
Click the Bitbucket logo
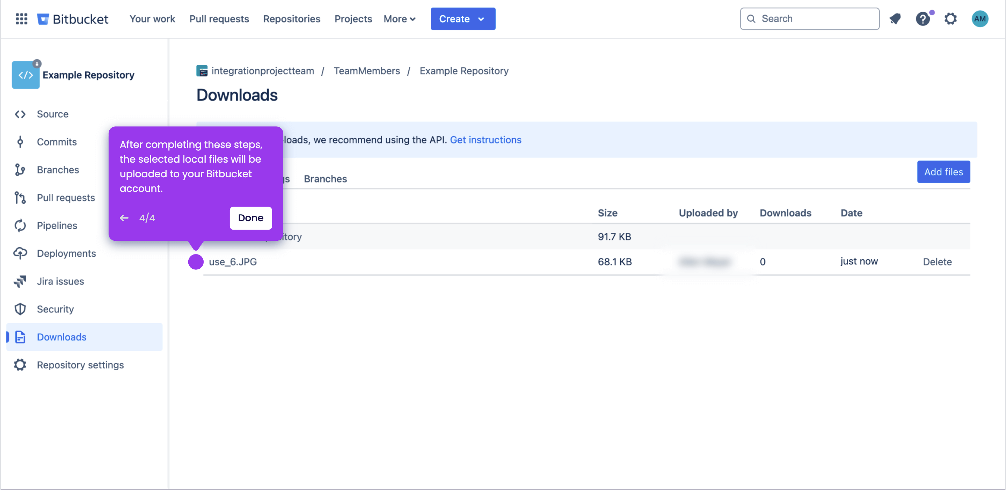(73, 19)
